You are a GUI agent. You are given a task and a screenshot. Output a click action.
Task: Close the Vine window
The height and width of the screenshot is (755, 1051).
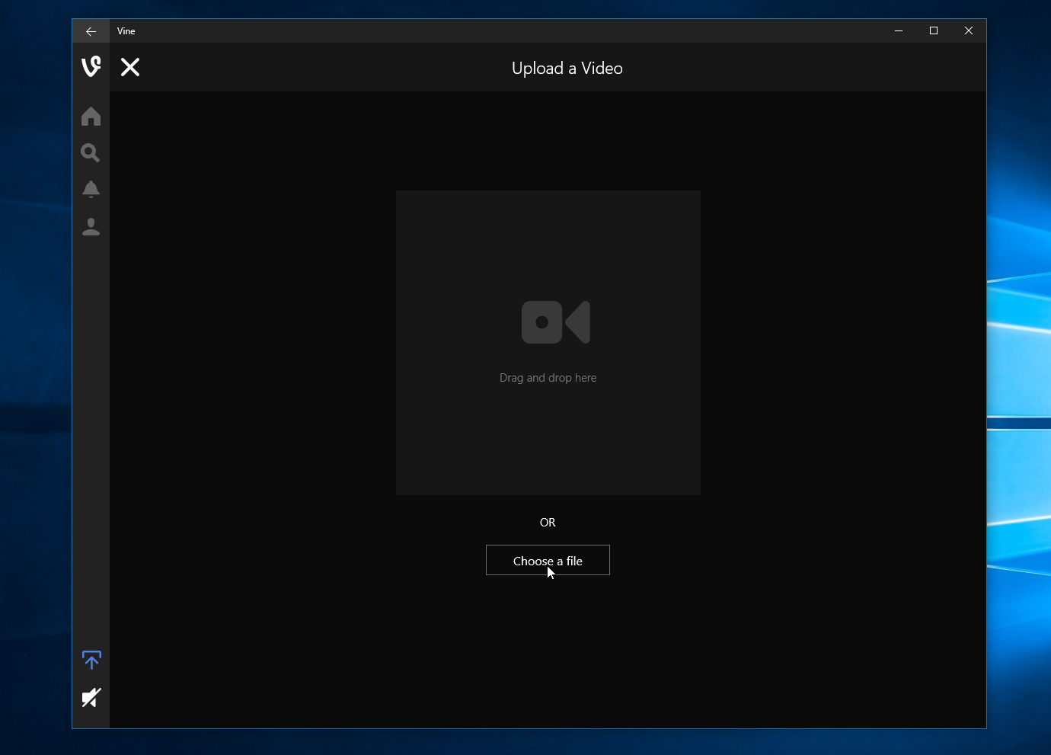(969, 30)
